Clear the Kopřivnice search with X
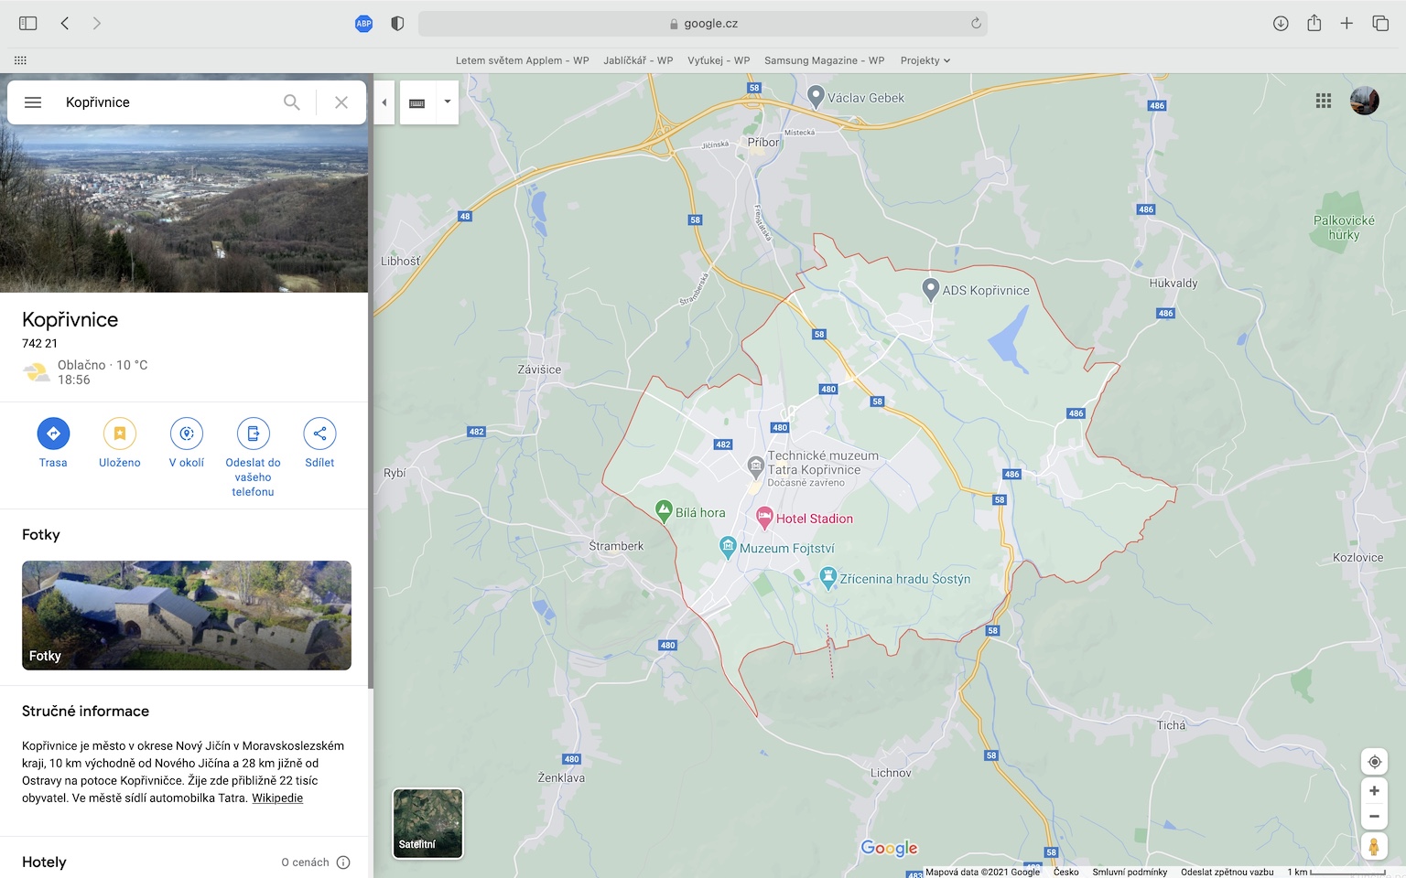Screen dimensions: 1406x878 (x=341, y=102)
